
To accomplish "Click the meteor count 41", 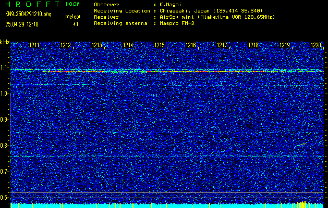I will (x=76, y=24).
